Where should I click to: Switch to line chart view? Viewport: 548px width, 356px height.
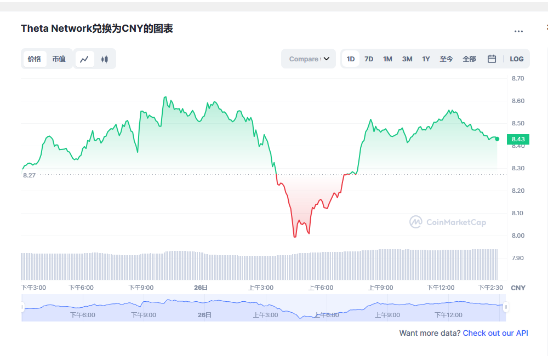tap(84, 59)
